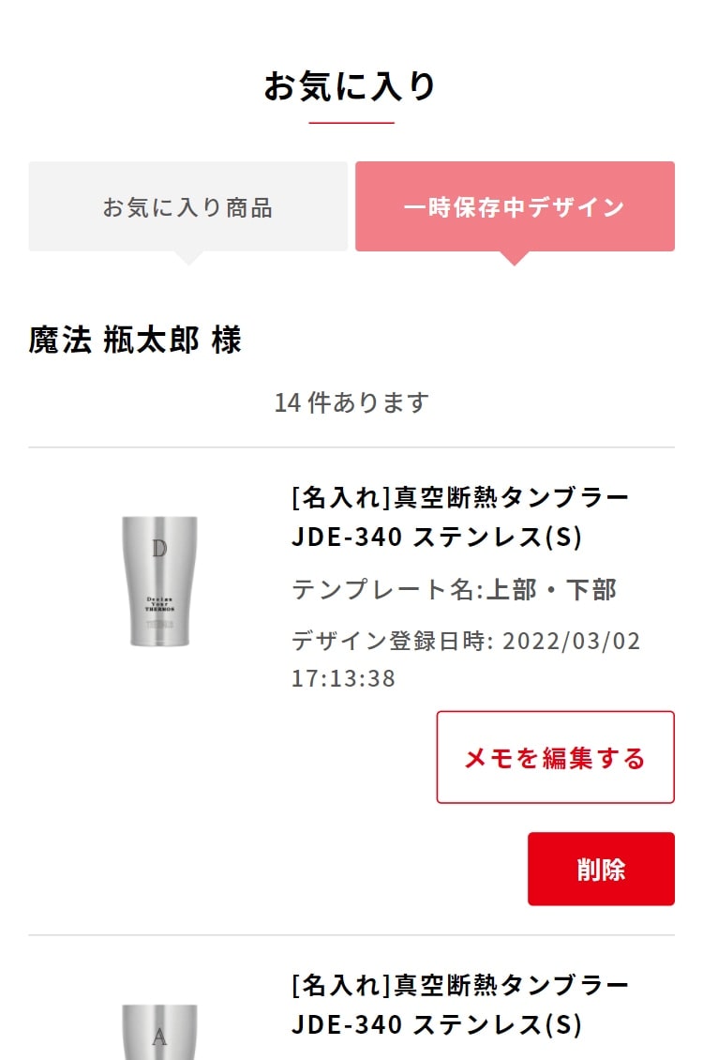Select the 一時保存中デザイン tab
Image resolution: width=703 pixels, height=1060 pixels.
[515, 206]
